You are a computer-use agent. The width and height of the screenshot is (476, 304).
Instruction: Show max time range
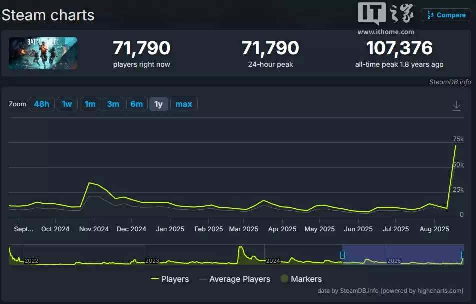click(x=184, y=104)
